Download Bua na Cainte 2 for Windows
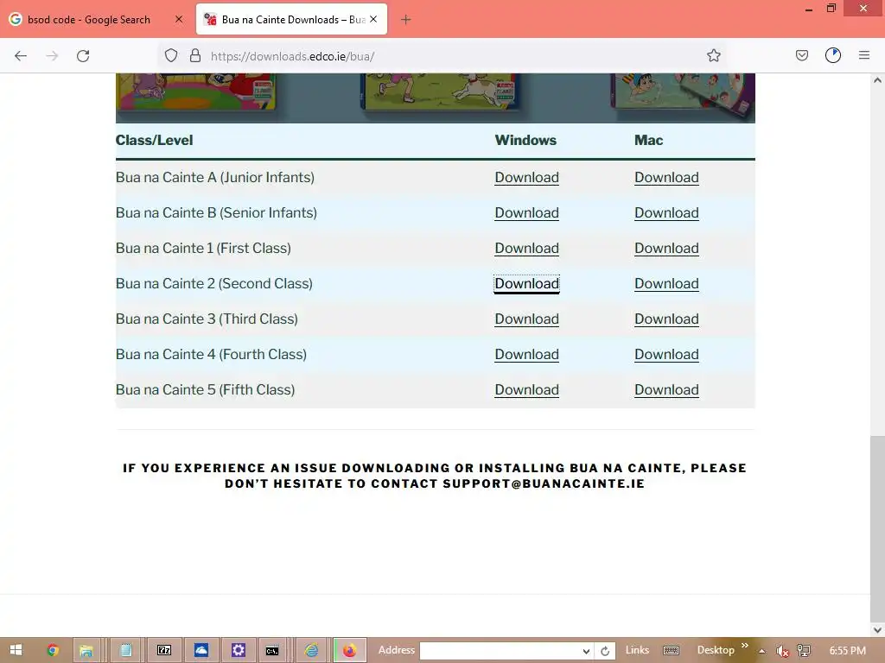This screenshot has height=663, width=885. coord(526,284)
